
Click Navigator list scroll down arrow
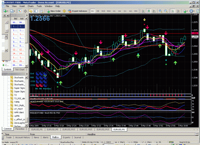coord(26,125)
